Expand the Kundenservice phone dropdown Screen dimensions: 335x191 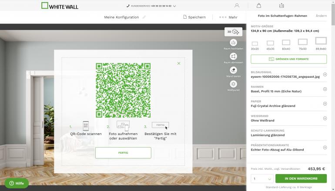(174, 6)
